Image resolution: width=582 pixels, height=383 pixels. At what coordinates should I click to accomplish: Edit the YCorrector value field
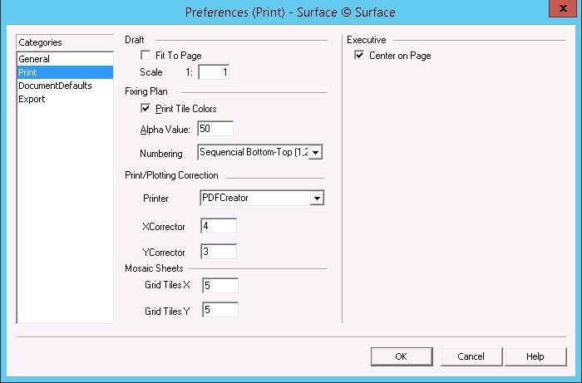(218, 251)
